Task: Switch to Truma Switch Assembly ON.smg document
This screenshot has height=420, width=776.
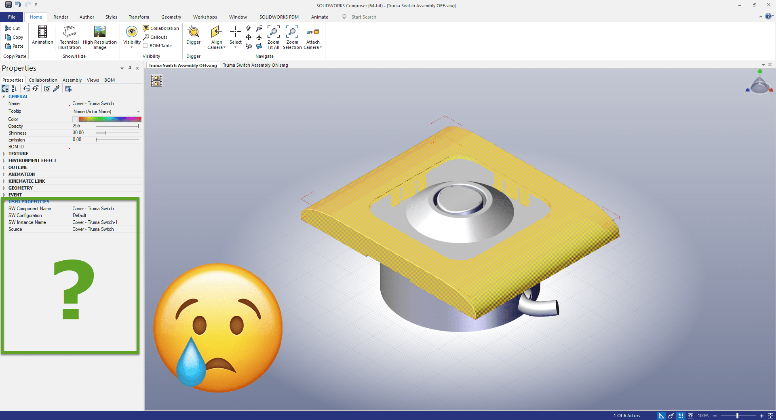Action: 255,65
